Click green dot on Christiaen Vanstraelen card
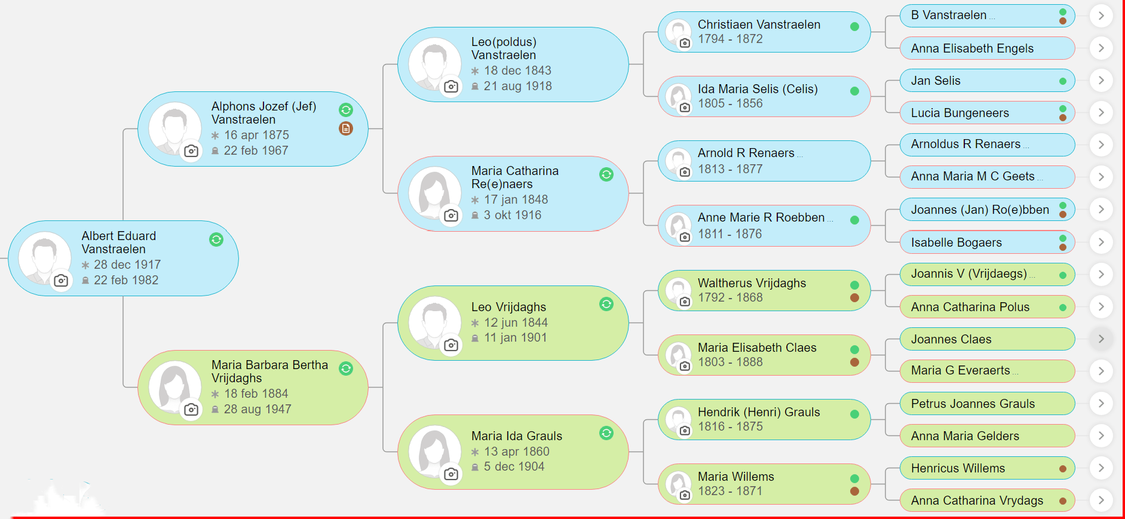This screenshot has width=1125, height=519. pyautogui.click(x=854, y=26)
